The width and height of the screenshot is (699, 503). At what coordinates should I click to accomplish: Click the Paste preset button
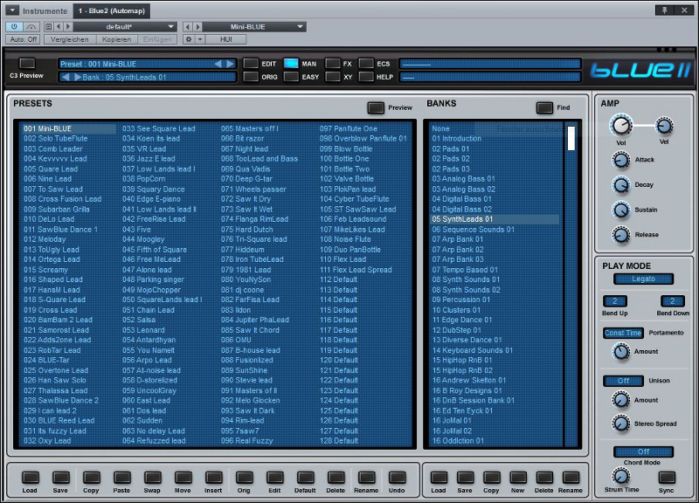[121, 478]
